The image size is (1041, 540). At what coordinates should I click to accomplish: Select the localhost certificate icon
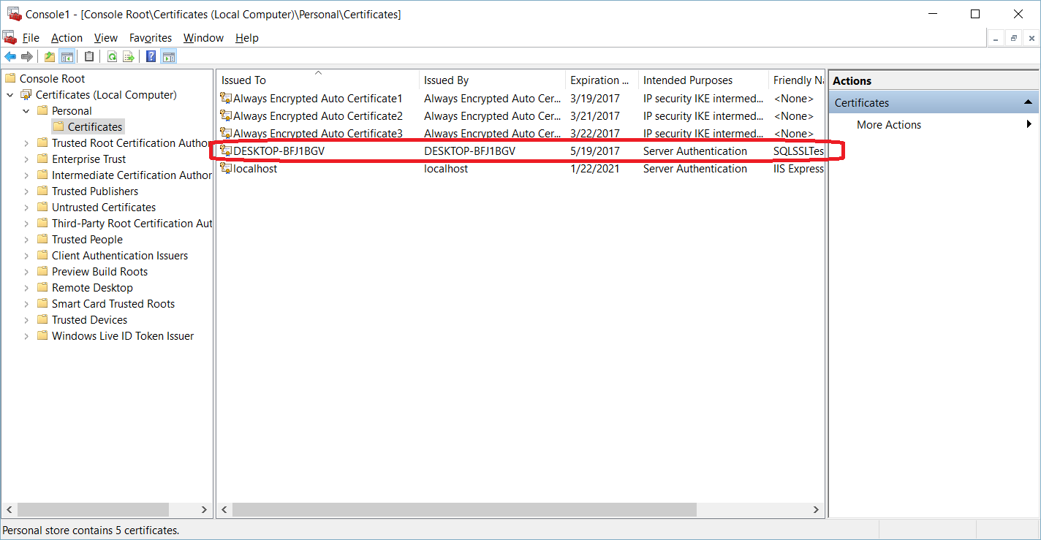pos(226,169)
